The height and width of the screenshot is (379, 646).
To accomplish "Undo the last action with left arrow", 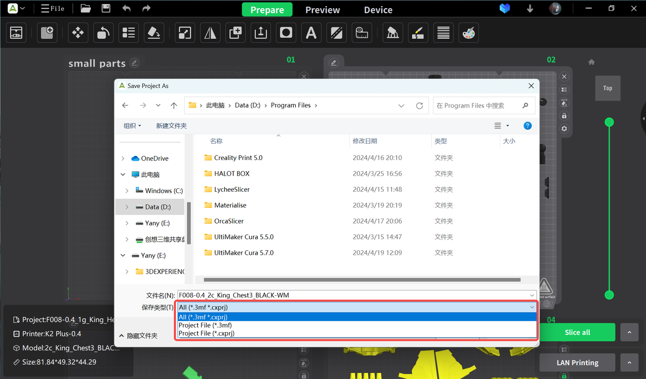I will (126, 9).
